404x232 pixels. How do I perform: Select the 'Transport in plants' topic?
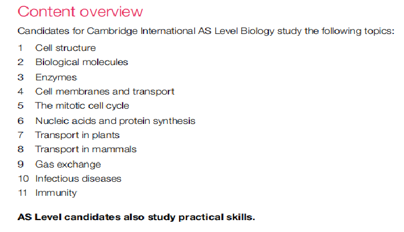(x=77, y=135)
